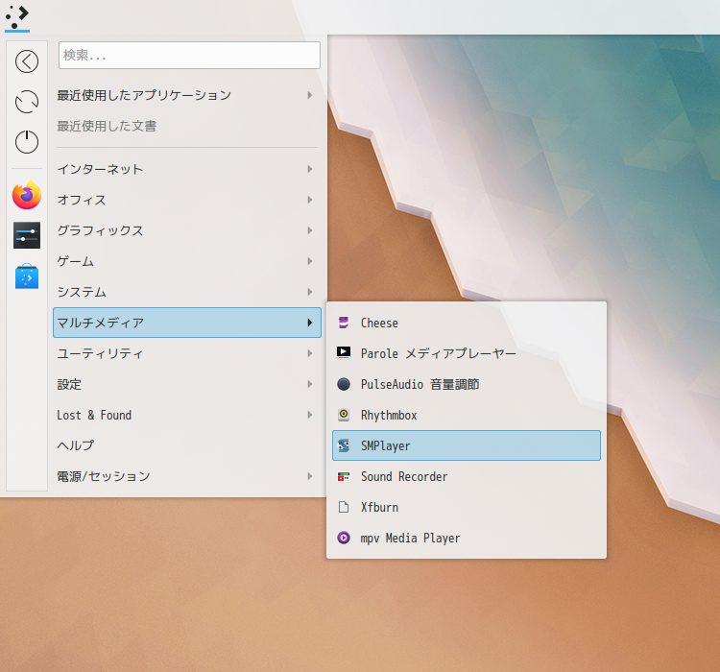Open Parole メディアプレーヤー entry

point(466,353)
